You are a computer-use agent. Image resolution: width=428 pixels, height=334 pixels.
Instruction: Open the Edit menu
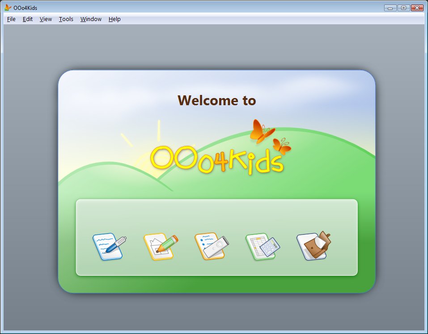click(28, 19)
